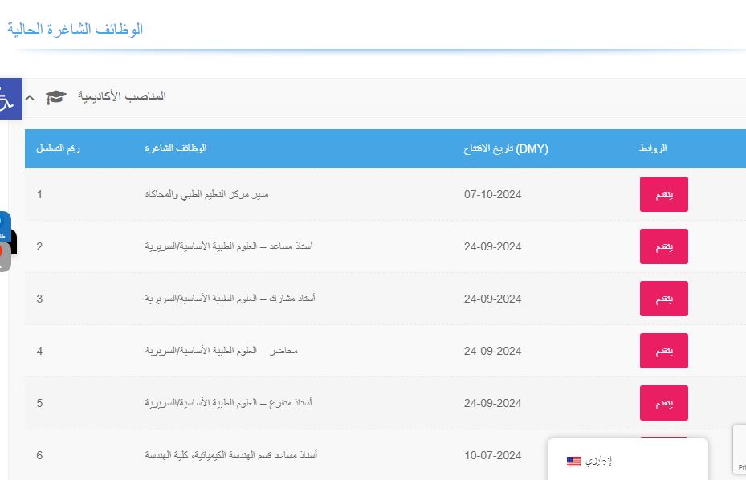Click the US flag icon
This screenshot has width=746, height=480.
(x=573, y=462)
